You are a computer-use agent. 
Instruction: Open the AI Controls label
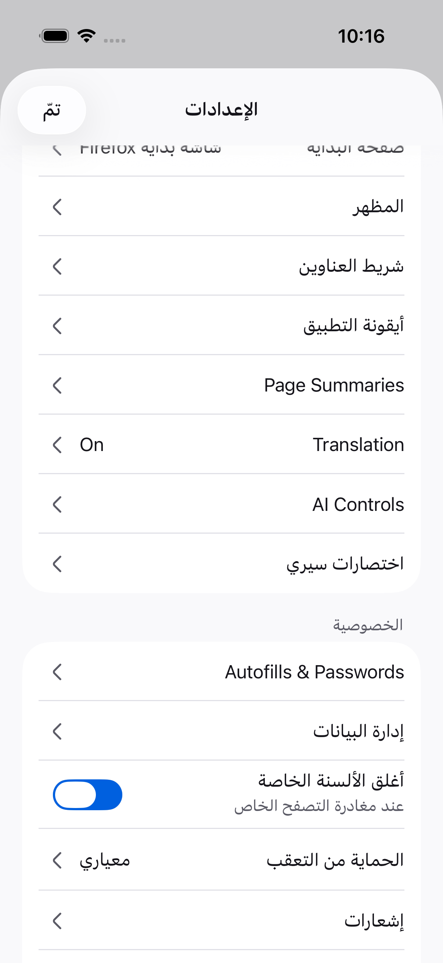(x=358, y=505)
